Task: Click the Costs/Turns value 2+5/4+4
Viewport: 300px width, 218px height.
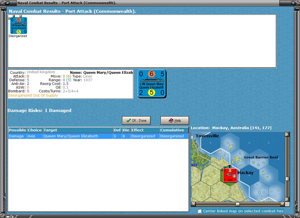Action: (x=71, y=91)
